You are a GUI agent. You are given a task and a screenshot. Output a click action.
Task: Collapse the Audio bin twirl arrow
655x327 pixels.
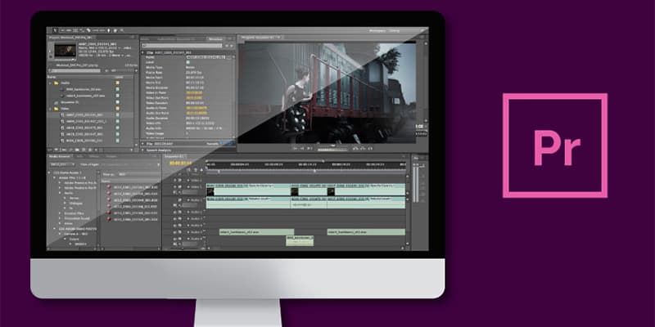(51, 83)
